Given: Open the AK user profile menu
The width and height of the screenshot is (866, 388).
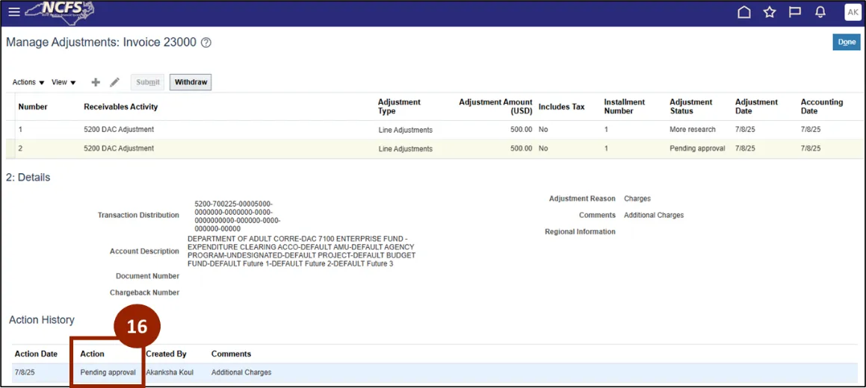Looking at the screenshot, I should pyautogui.click(x=852, y=13).
